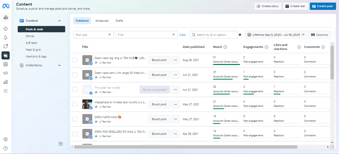339x154 pixels.
Task: Click the Meta logo icon
Action: coord(6,6)
